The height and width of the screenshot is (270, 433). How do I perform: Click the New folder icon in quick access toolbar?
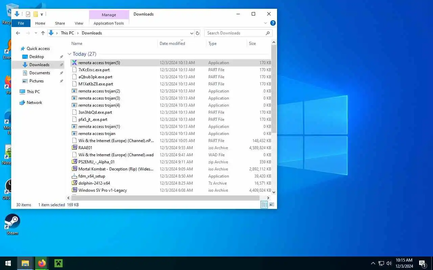(36, 14)
